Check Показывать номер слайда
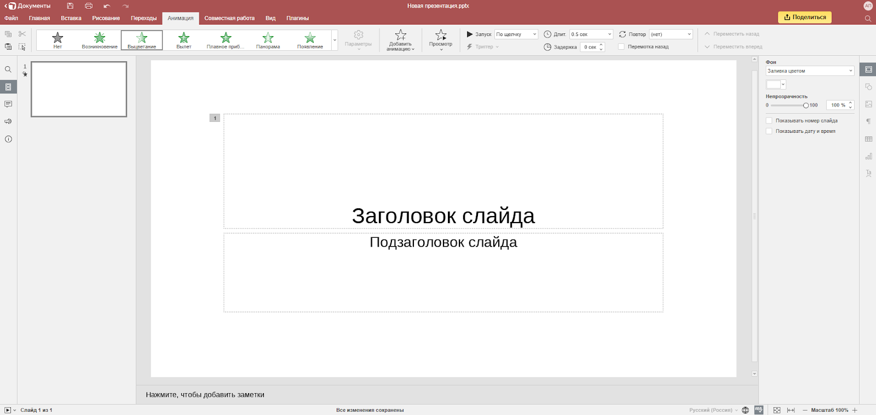 coord(769,121)
